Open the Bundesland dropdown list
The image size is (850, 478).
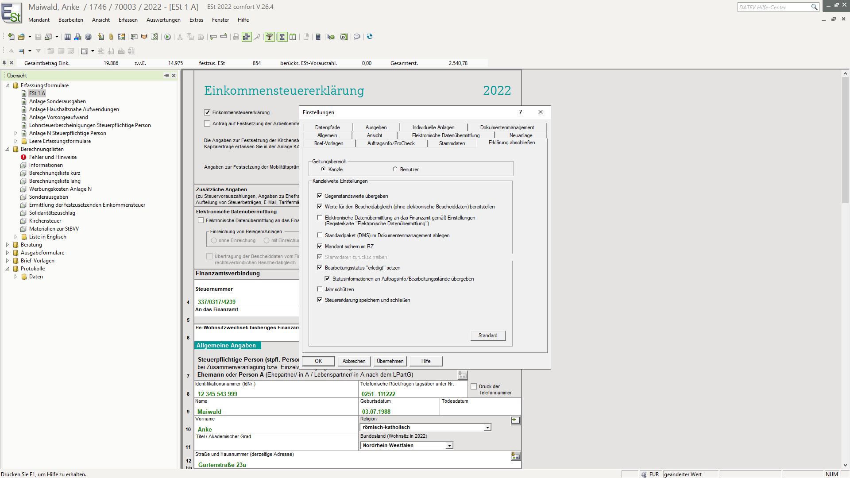pyautogui.click(x=449, y=446)
